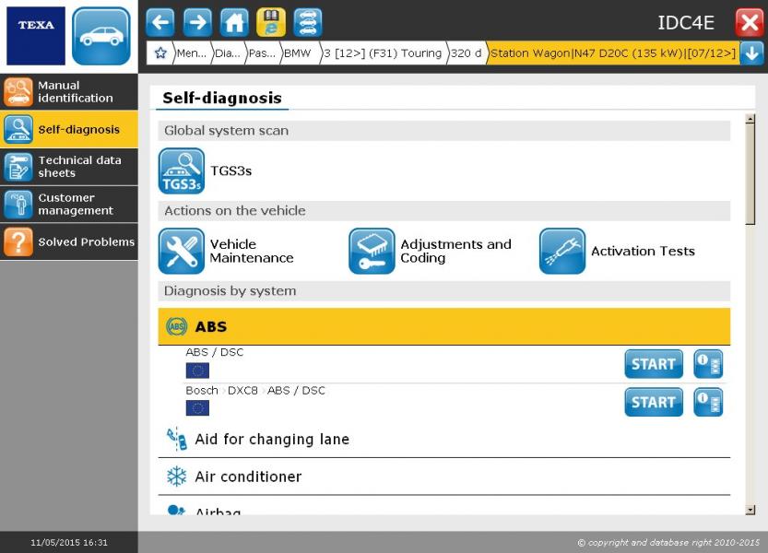Screen dimensions: 768x553
Task: Click the vertical scrollbar thumb
Action: [750, 174]
